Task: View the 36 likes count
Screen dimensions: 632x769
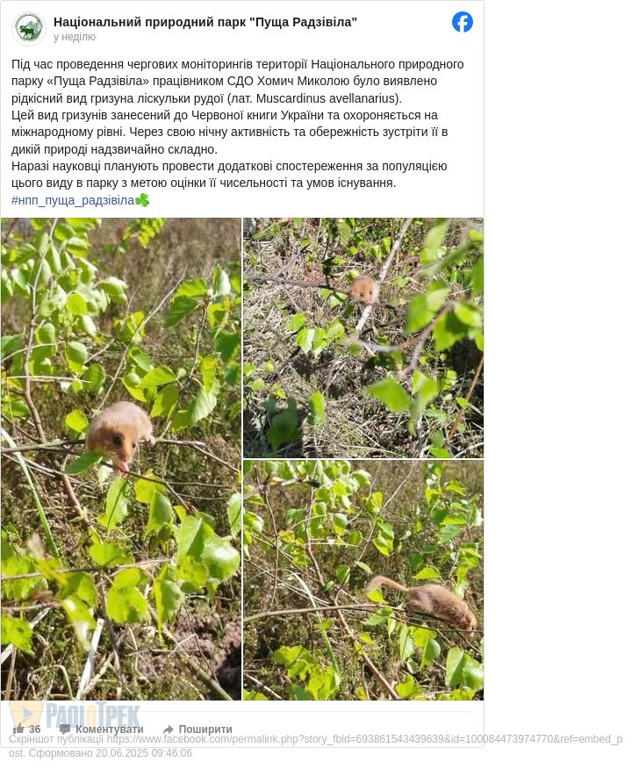Action: 35,729
